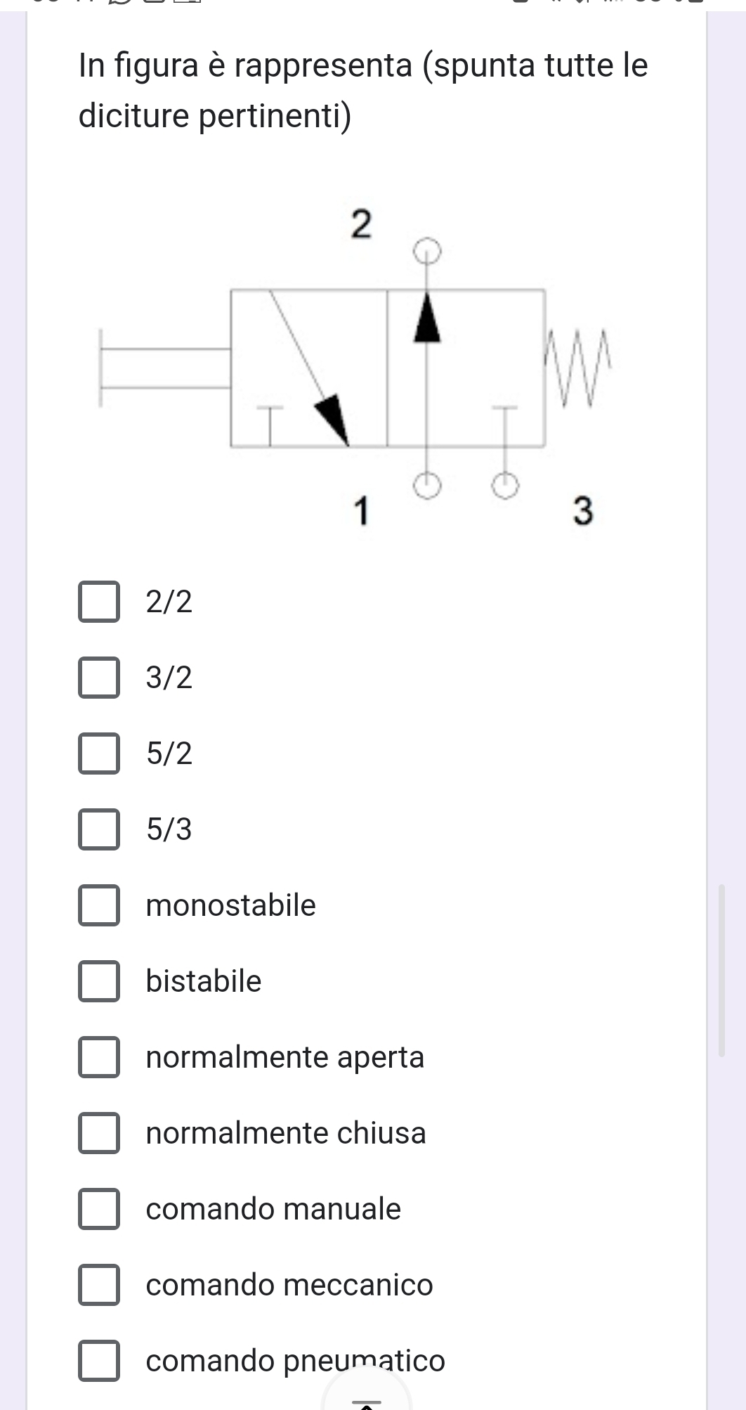
Task: Select the 5/2 checkbox
Action: pyautogui.click(x=99, y=753)
